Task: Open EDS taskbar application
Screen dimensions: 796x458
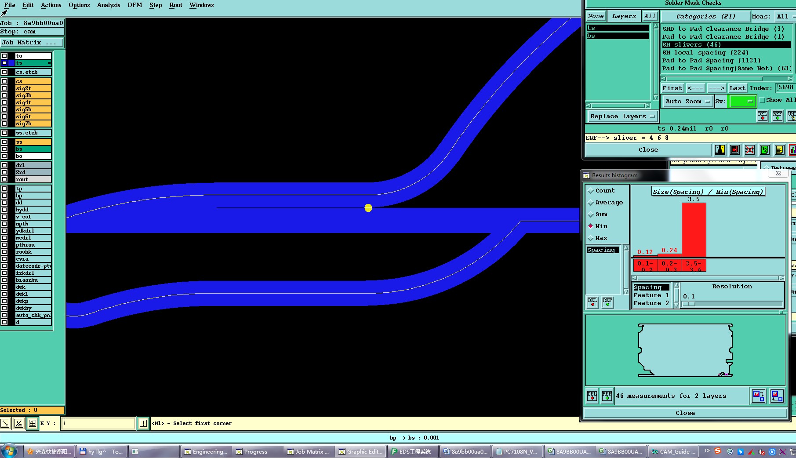Action: 413,451
